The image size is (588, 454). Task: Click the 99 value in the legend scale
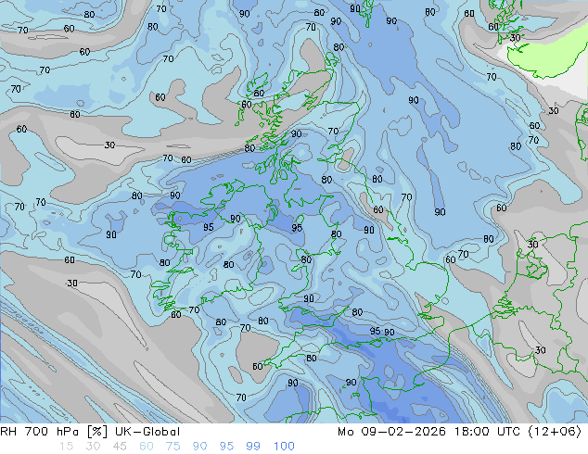click(x=253, y=447)
